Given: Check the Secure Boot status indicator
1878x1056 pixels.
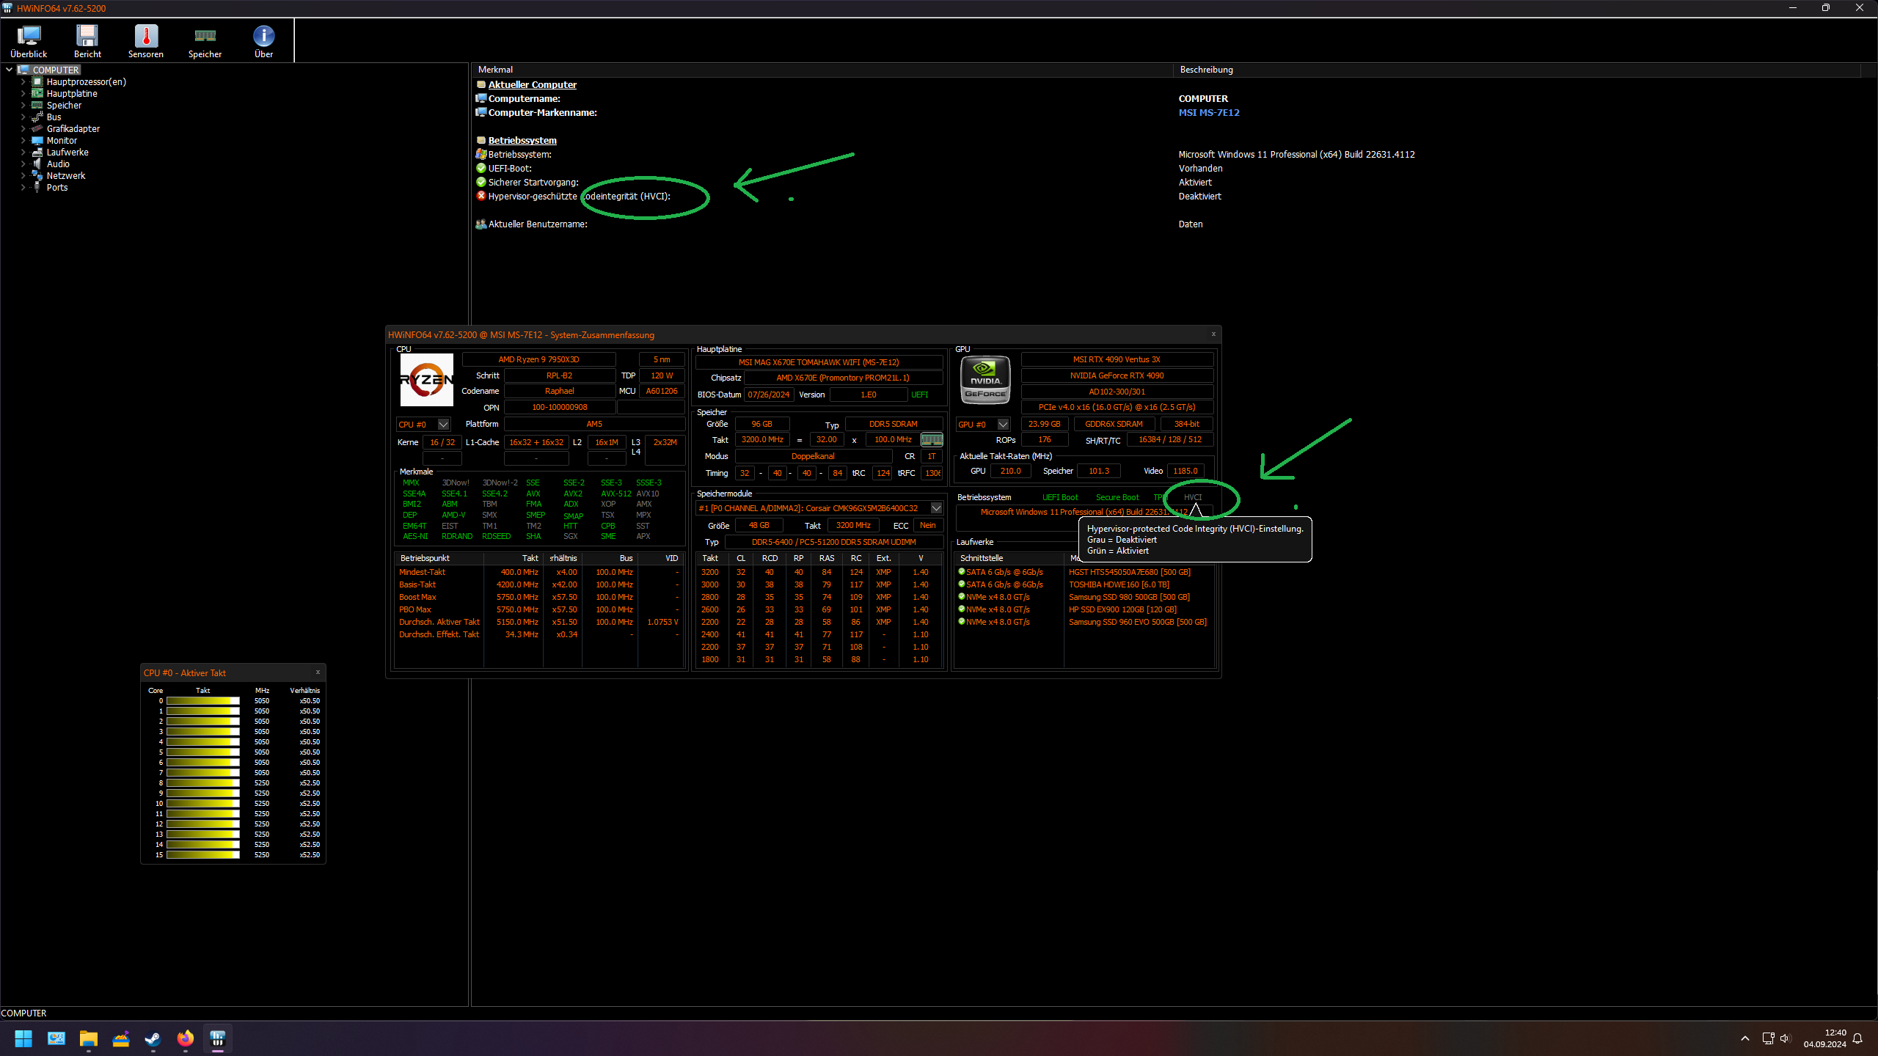Looking at the screenshot, I should [1117, 496].
